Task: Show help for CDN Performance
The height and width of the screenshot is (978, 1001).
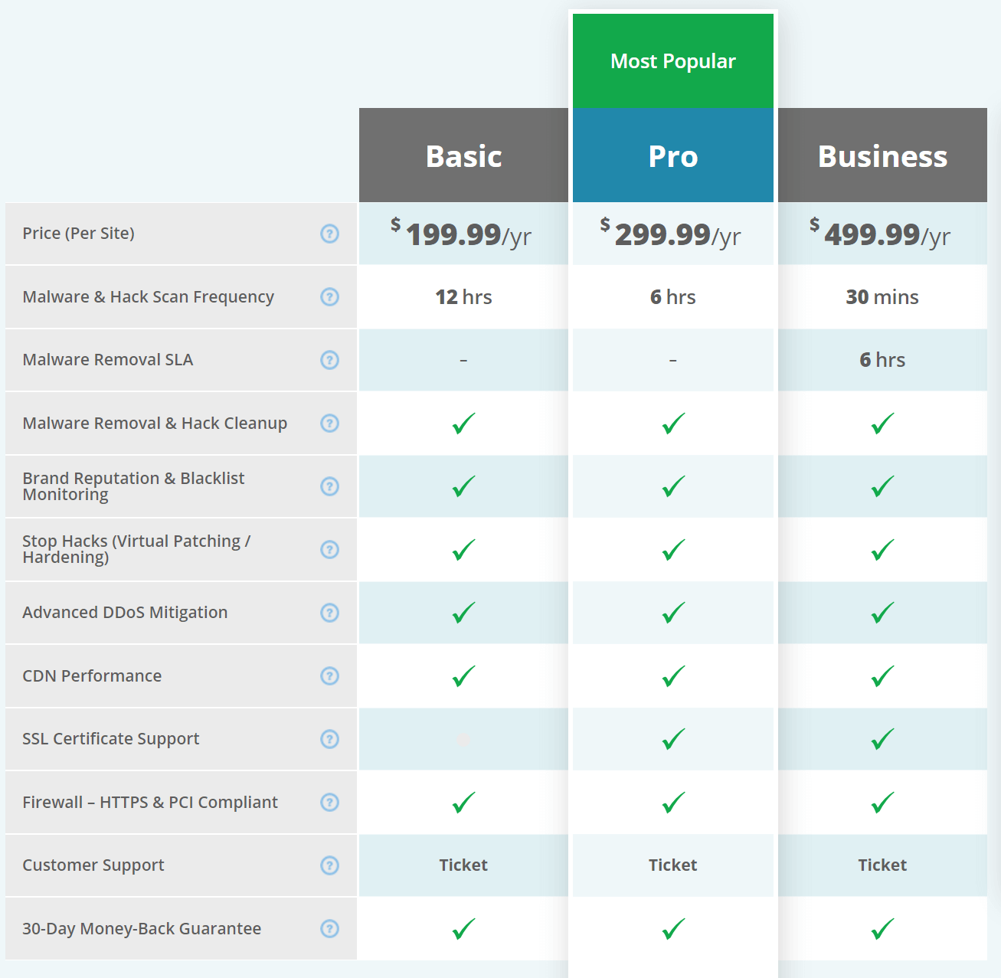Action: [x=329, y=676]
